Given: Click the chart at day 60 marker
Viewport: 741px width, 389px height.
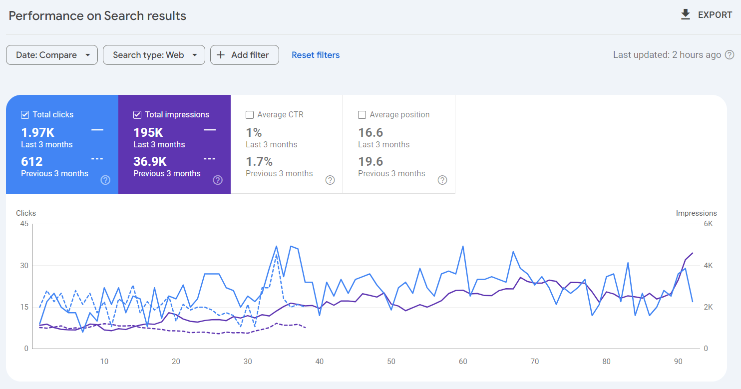Looking at the screenshot, I should tap(463, 361).
